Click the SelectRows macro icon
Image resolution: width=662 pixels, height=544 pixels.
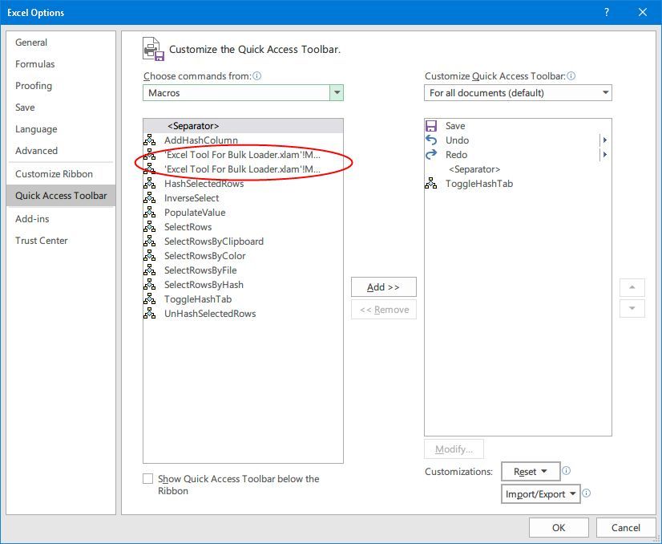pos(149,226)
